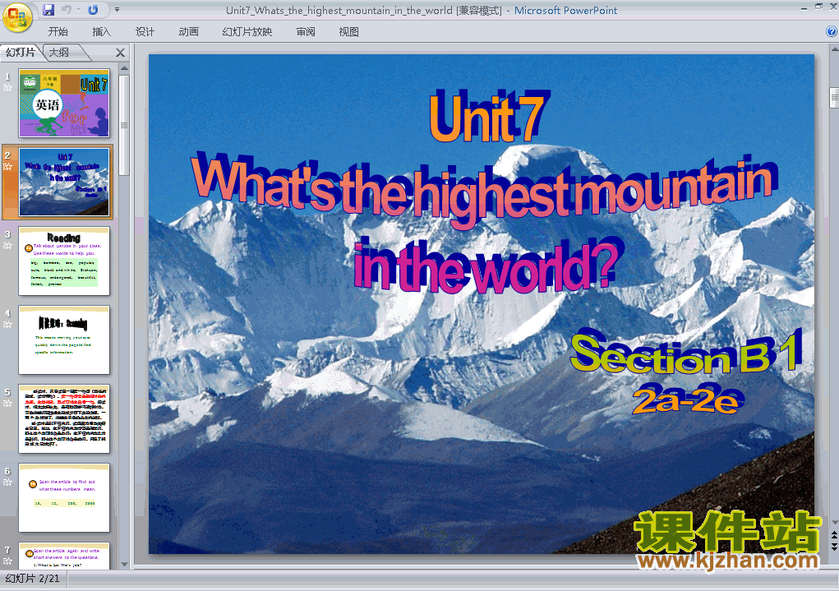Close the slide thumbnail pane

(121, 53)
